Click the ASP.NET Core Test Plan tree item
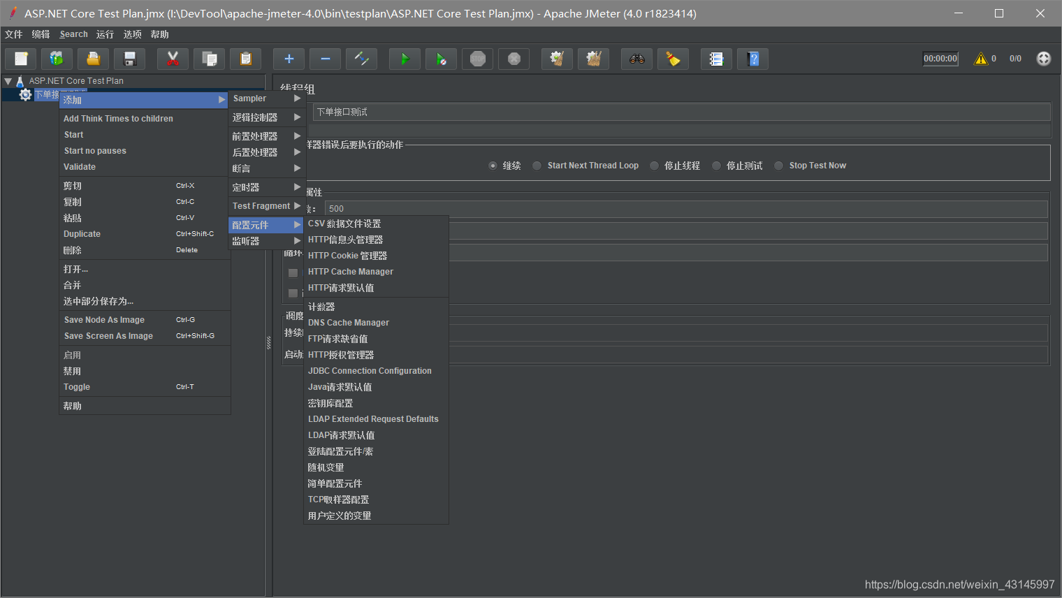This screenshot has width=1062, height=598. [76, 81]
